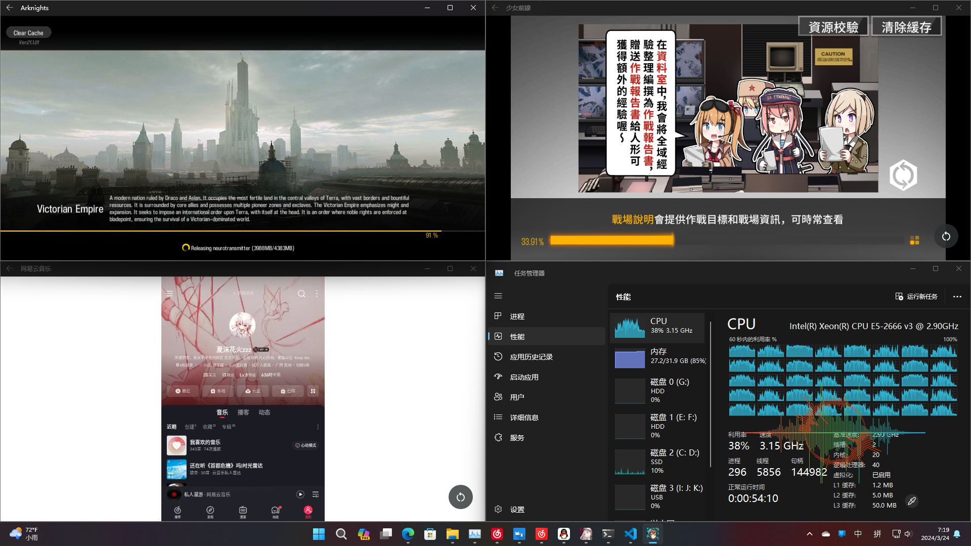Screen dimensions: 971x546
Task: Select the 创建 playlist filter
Action: click(x=190, y=427)
